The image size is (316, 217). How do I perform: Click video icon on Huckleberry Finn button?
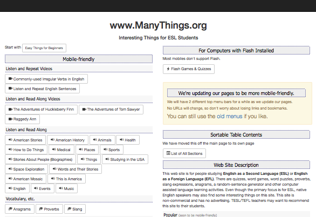10,109
